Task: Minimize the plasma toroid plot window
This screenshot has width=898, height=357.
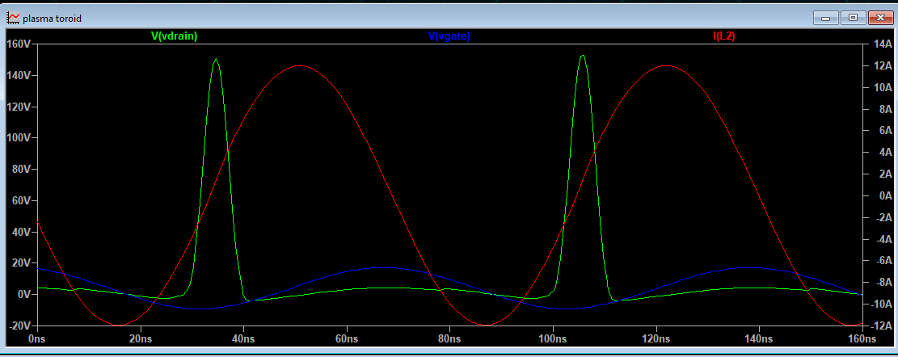Action: [827, 17]
